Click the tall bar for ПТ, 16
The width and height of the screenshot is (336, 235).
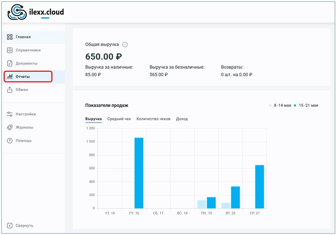[x=139, y=173]
